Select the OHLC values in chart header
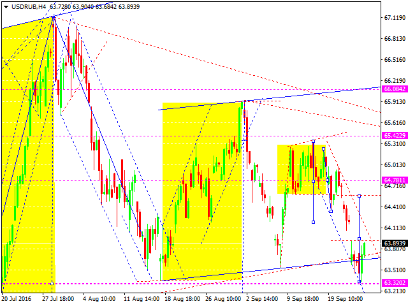Viewport: 408px width, 306px height. (x=95, y=7)
